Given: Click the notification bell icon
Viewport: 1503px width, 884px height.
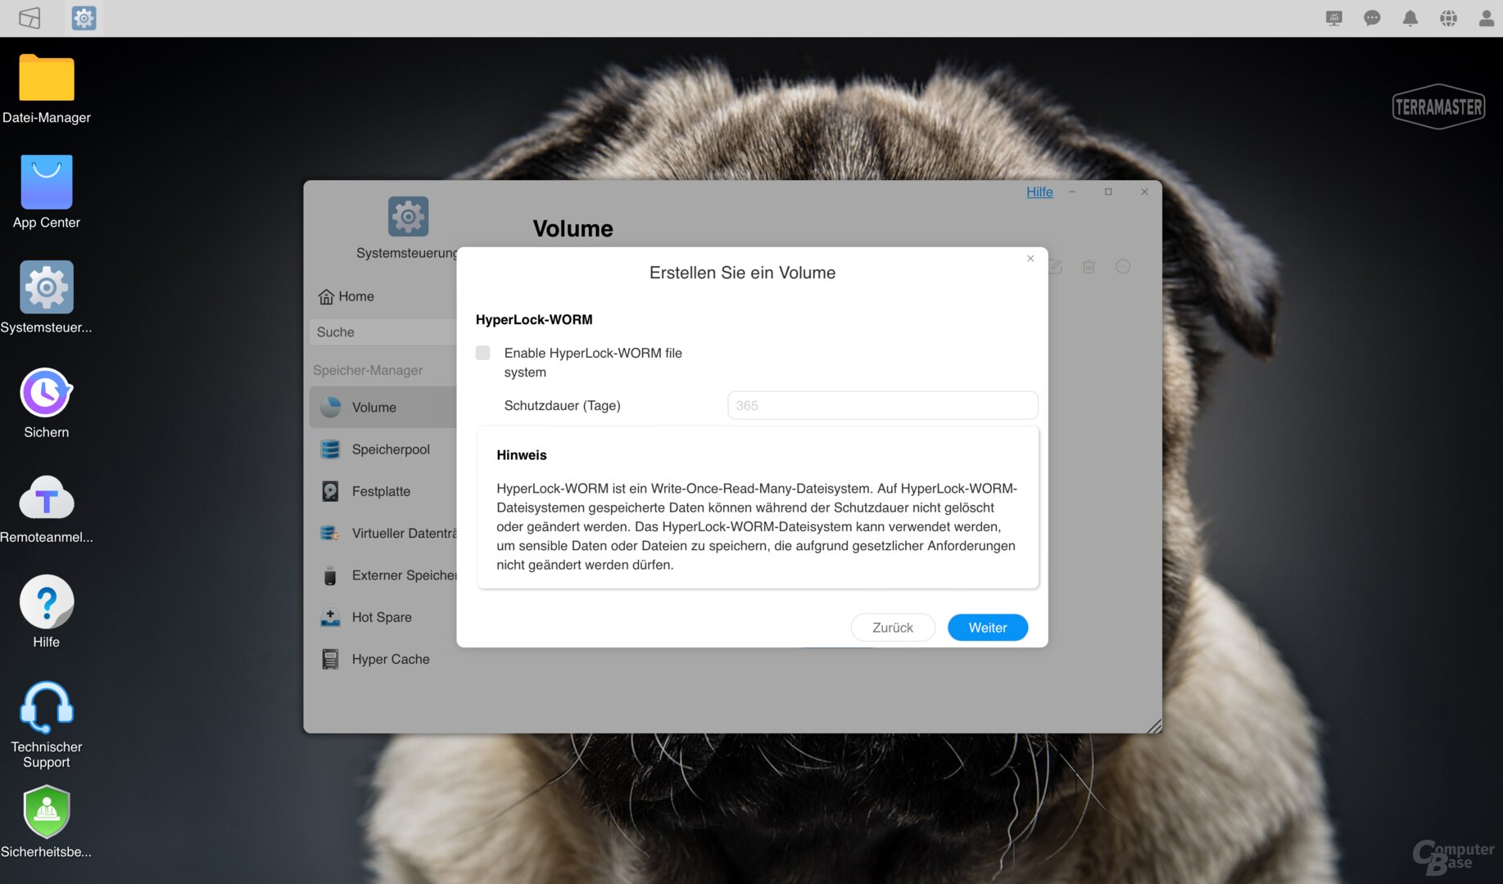Looking at the screenshot, I should pyautogui.click(x=1410, y=18).
